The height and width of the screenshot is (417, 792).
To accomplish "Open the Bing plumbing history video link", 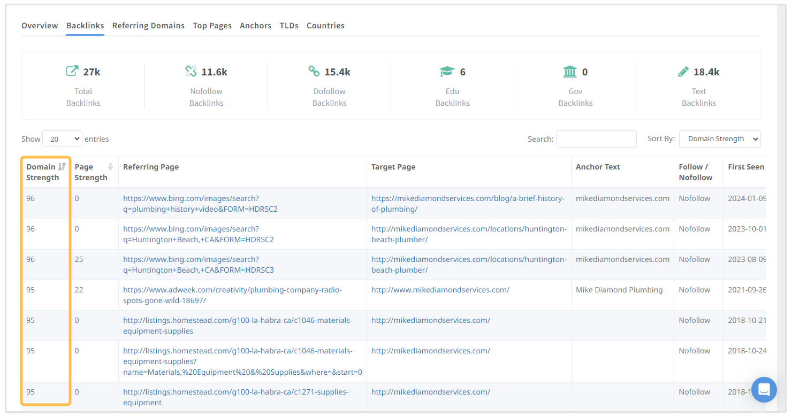I will (200, 204).
